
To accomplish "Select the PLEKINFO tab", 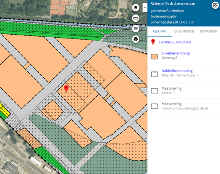I will [159, 32].
